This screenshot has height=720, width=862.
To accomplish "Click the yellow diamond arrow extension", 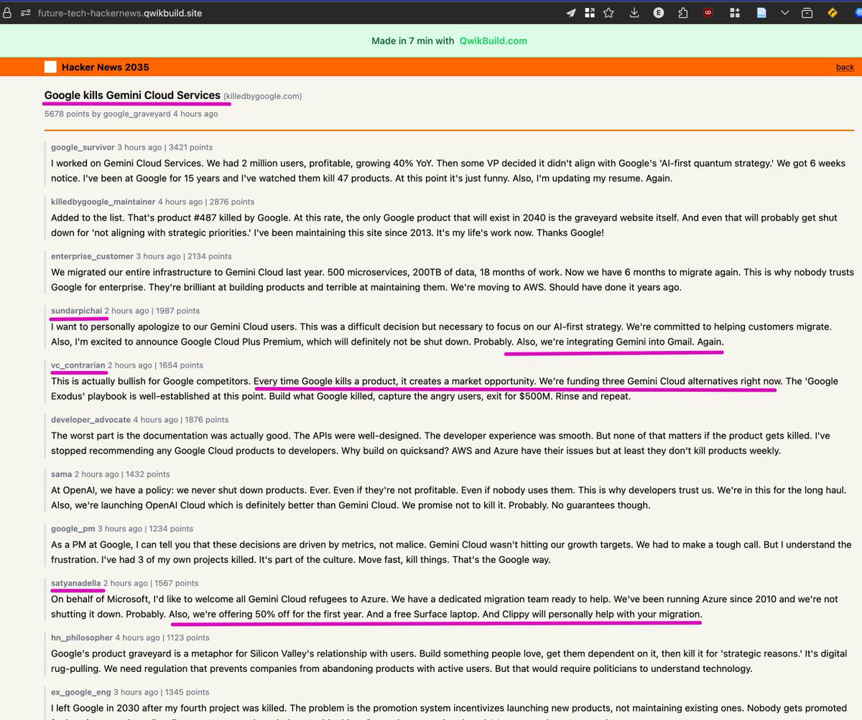I will point(833,13).
